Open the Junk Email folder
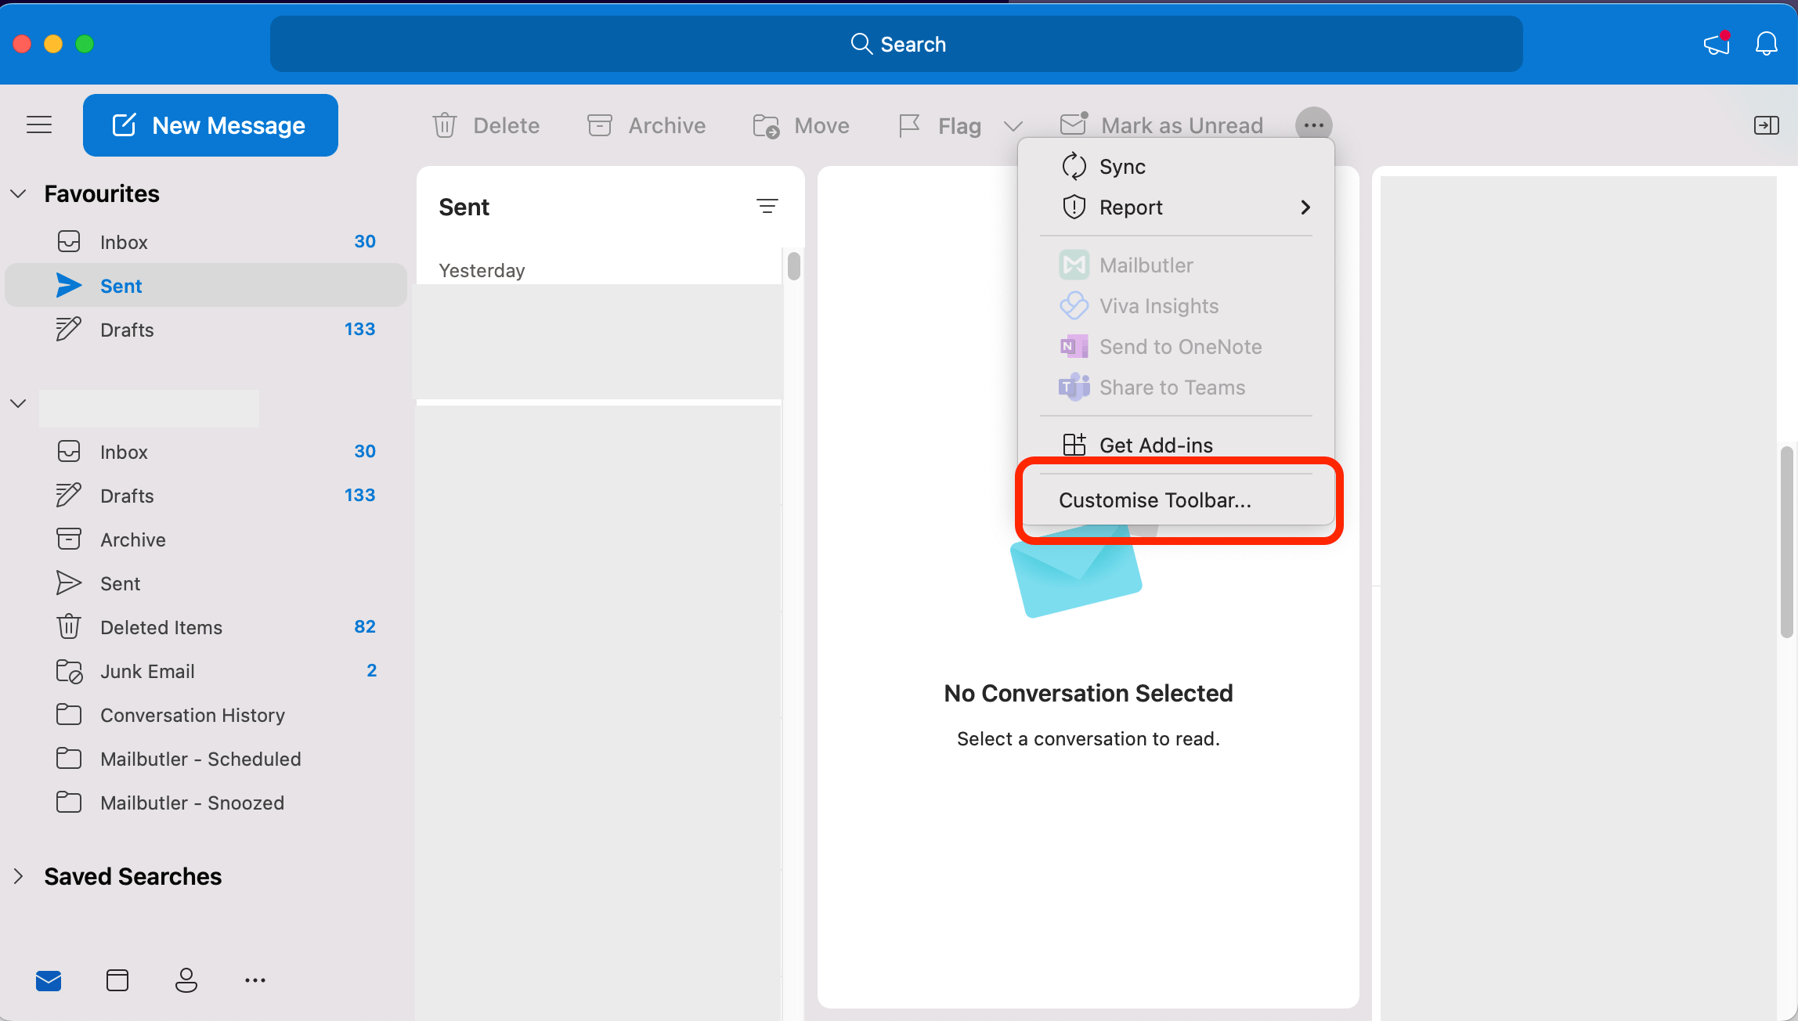 (147, 671)
